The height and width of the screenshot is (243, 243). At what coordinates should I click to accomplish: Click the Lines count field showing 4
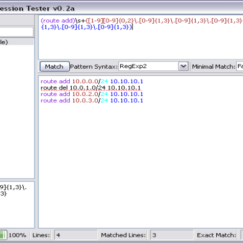click(76, 235)
